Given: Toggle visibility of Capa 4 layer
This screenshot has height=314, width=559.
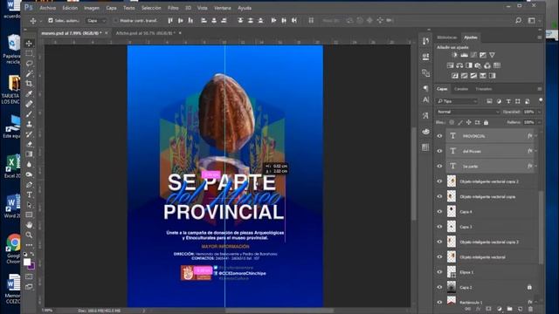Looking at the screenshot, I should [439, 211].
